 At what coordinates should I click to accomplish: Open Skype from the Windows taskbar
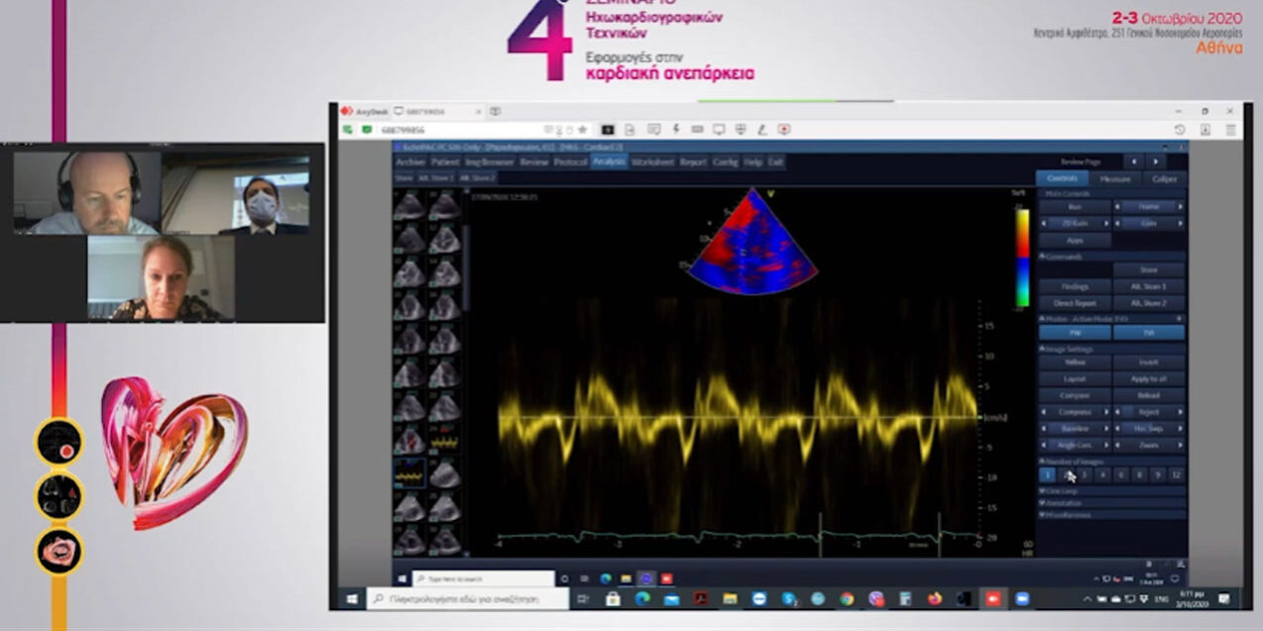coord(789,599)
